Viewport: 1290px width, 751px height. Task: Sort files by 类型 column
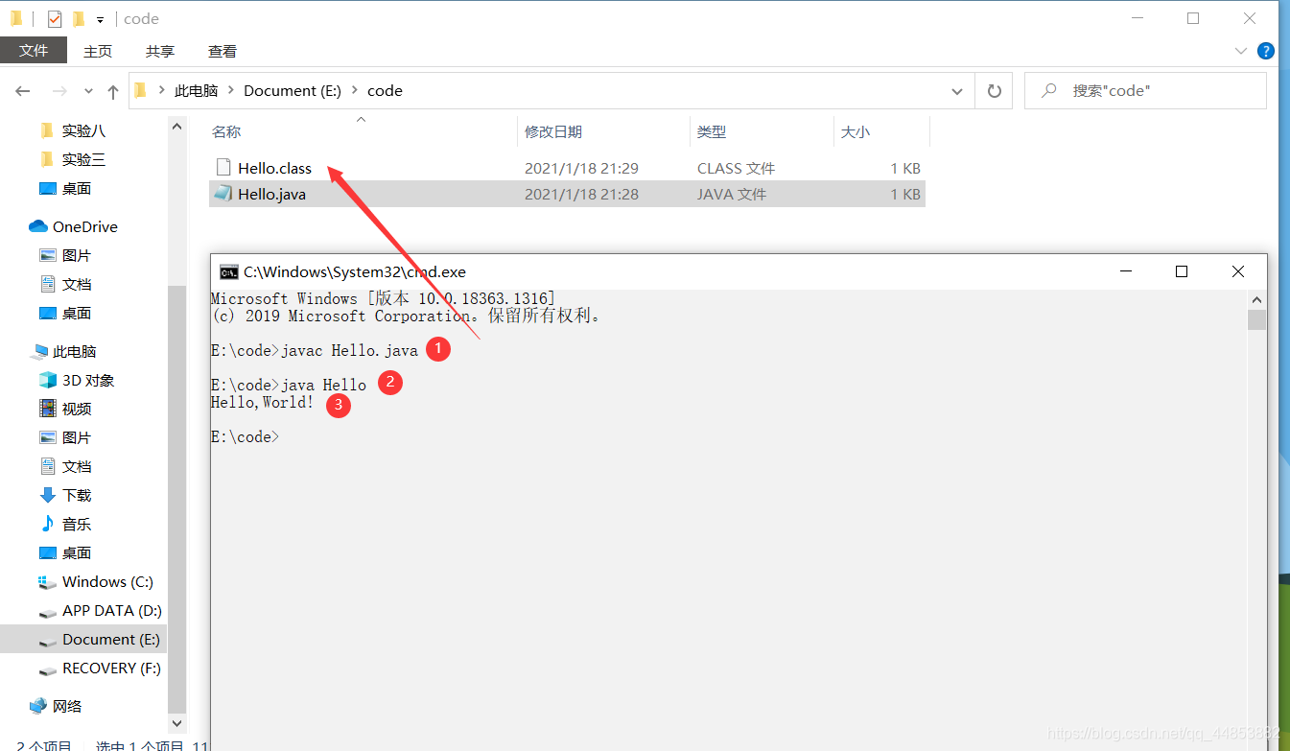(712, 131)
